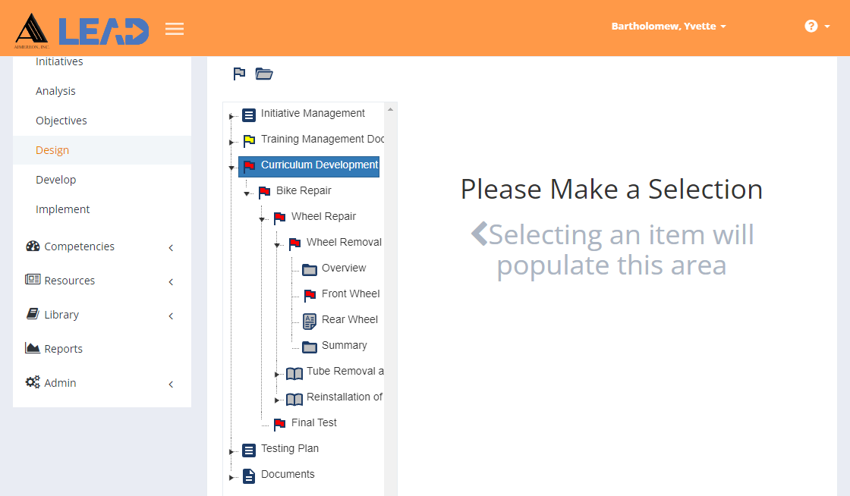This screenshot has width=850, height=496.
Task: Collapse the Wheel Repair node arrow
Action: 262,219
